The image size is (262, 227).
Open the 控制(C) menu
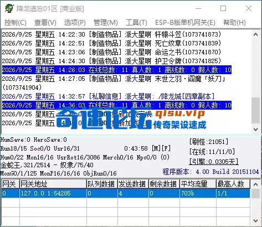tap(16, 23)
